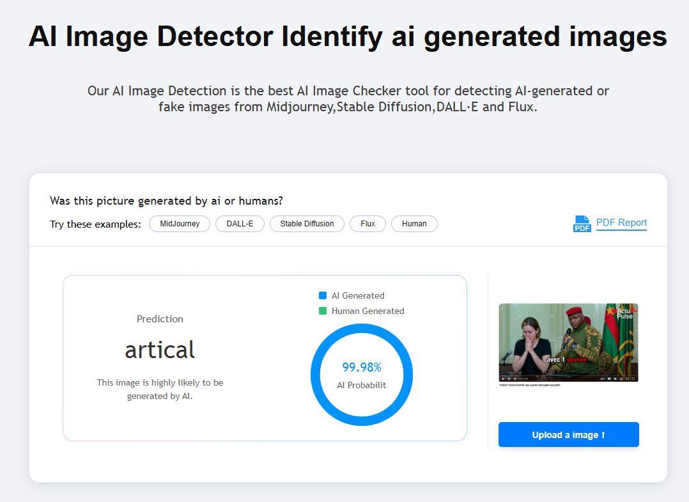Open the uploaded image thumbnail
689x502 pixels.
coord(568,343)
